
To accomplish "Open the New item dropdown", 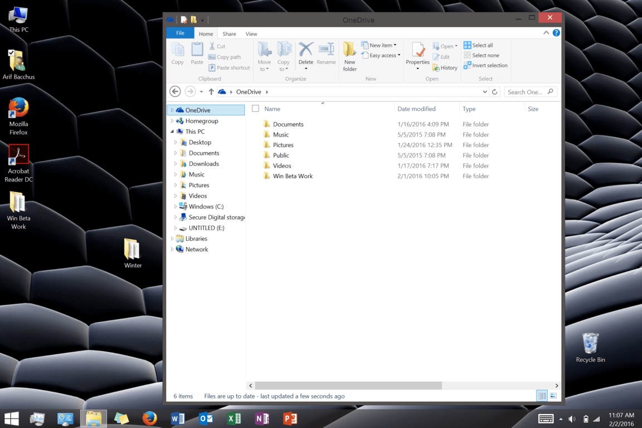I will point(383,45).
